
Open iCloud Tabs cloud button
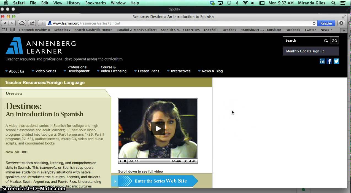coord(22,23)
